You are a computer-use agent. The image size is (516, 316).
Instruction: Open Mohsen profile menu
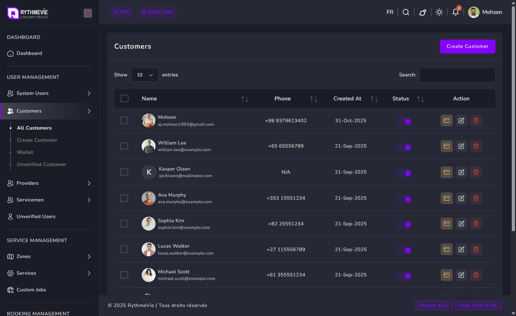[485, 12]
